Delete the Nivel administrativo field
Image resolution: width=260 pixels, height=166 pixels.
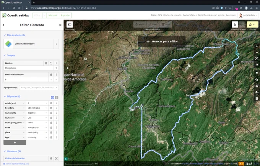pos(51,74)
